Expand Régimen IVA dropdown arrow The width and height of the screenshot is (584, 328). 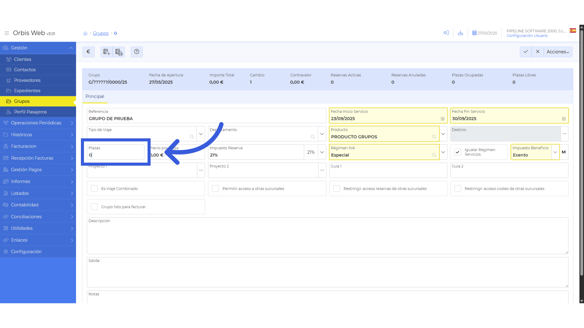(x=443, y=152)
